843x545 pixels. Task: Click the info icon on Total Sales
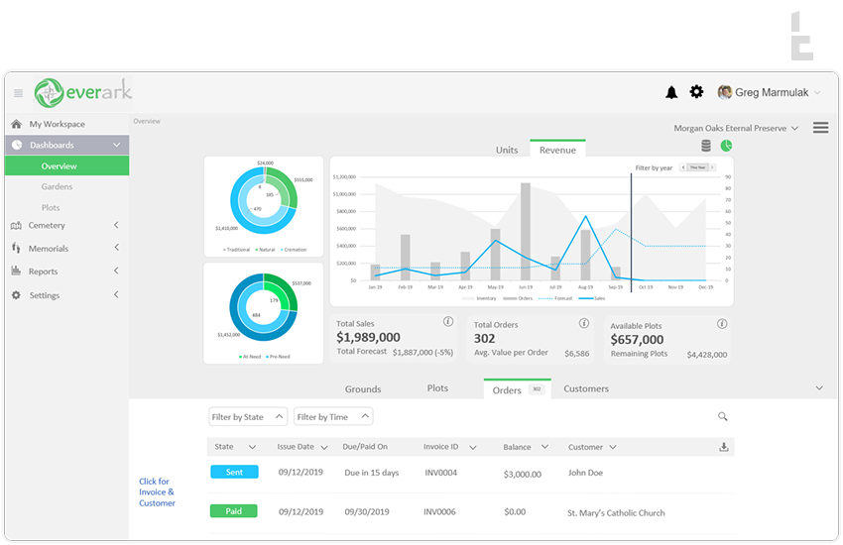pos(448,322)
